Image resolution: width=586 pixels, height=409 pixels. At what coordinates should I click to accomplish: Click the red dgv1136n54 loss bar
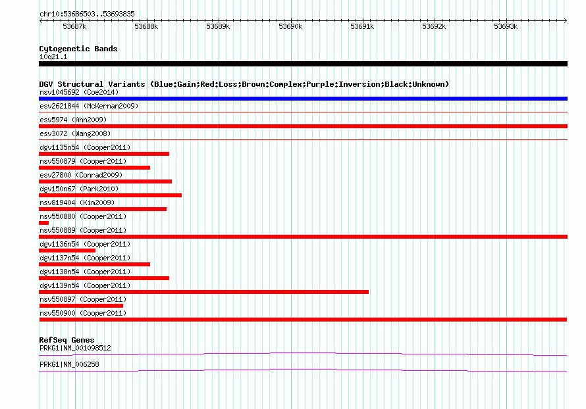[x=67, y=251]
